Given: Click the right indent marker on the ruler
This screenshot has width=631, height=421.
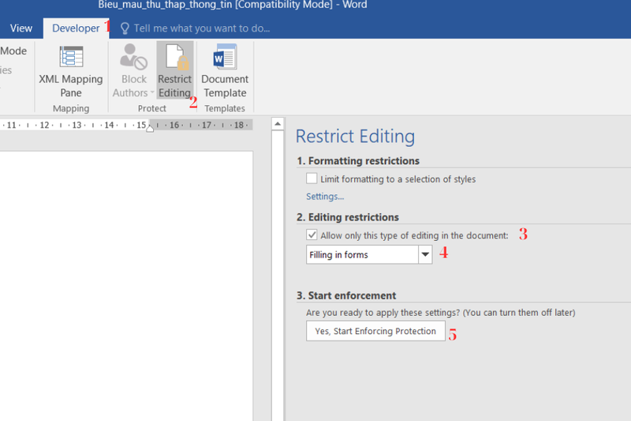Looking at the screenshot, I should [150, 128].
